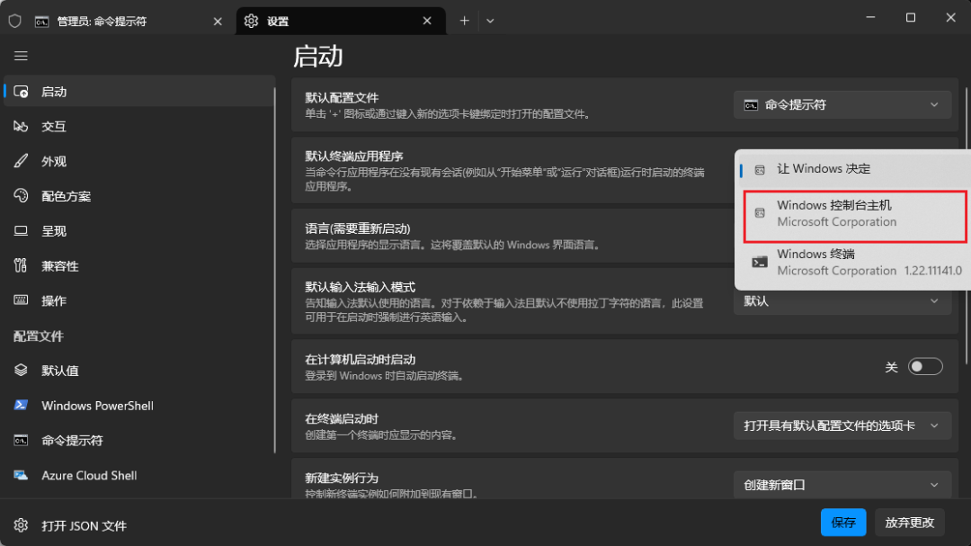Open the hamburger navigation menu
Viewport: 971px width, 546px height.
click(x=21, y=56)
